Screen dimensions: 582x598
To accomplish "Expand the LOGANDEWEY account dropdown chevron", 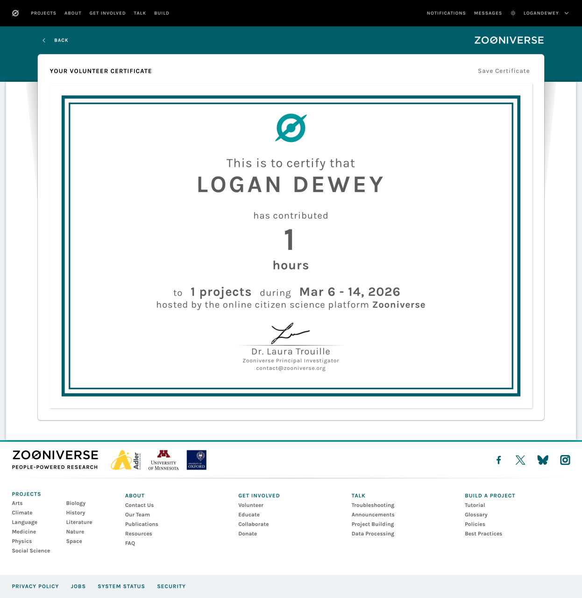I will click(x=567, y=13).
